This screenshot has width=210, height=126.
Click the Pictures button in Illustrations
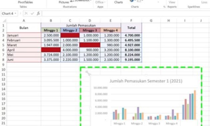(x=64, y=2)
